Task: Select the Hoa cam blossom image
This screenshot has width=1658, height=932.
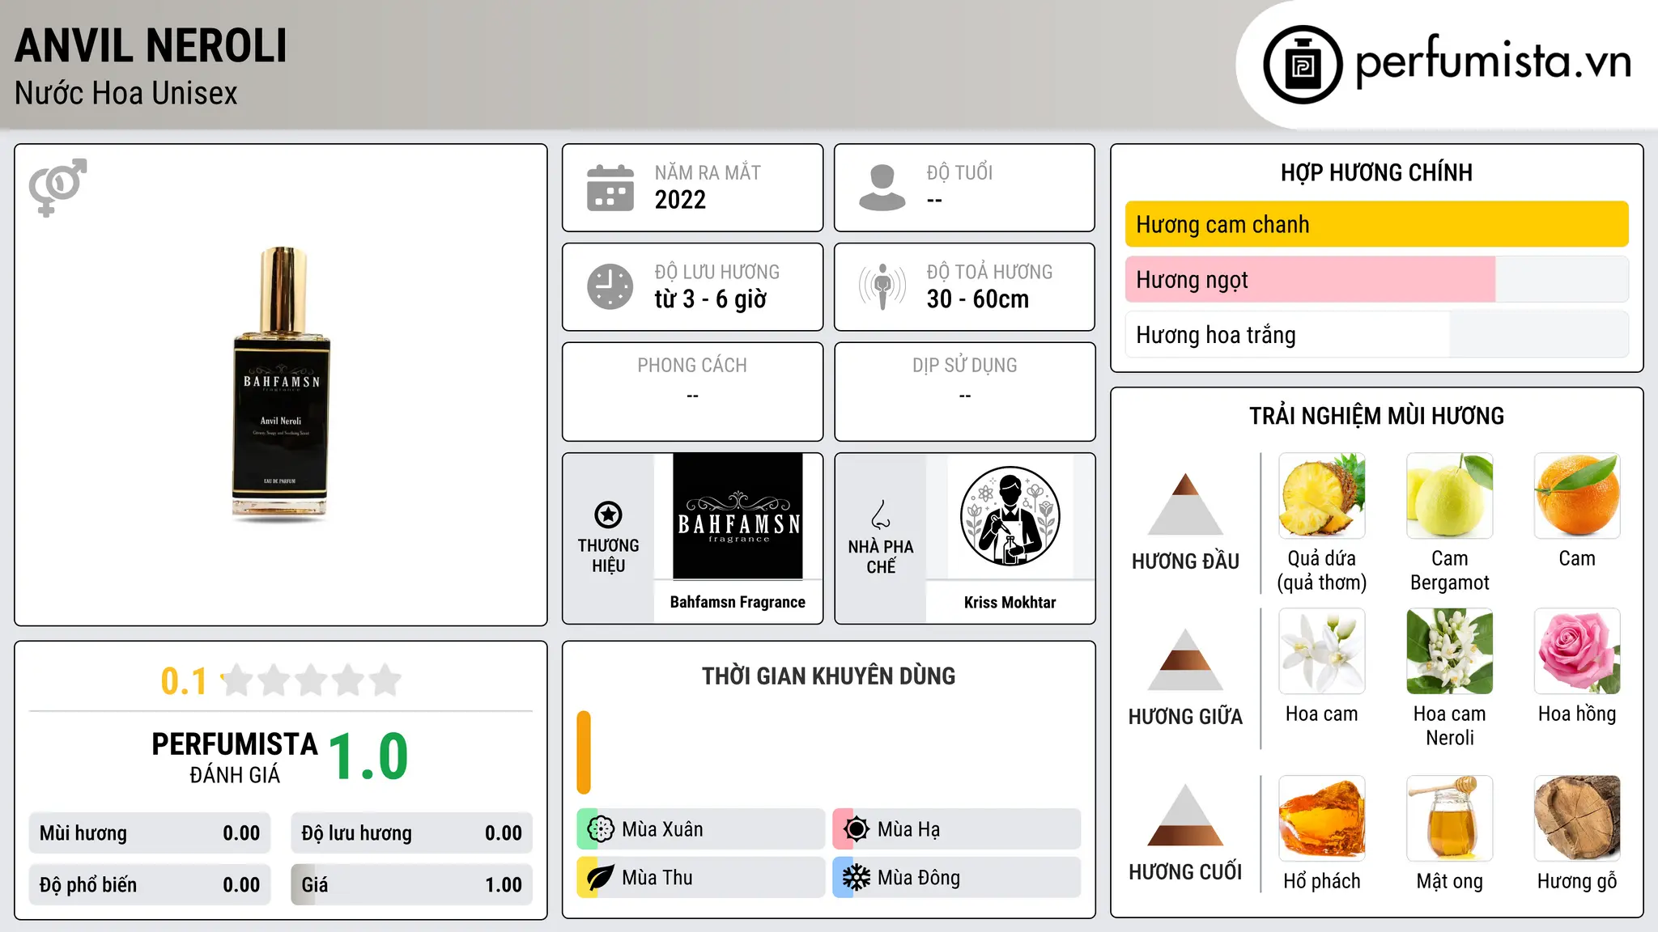Action: 1322,651
